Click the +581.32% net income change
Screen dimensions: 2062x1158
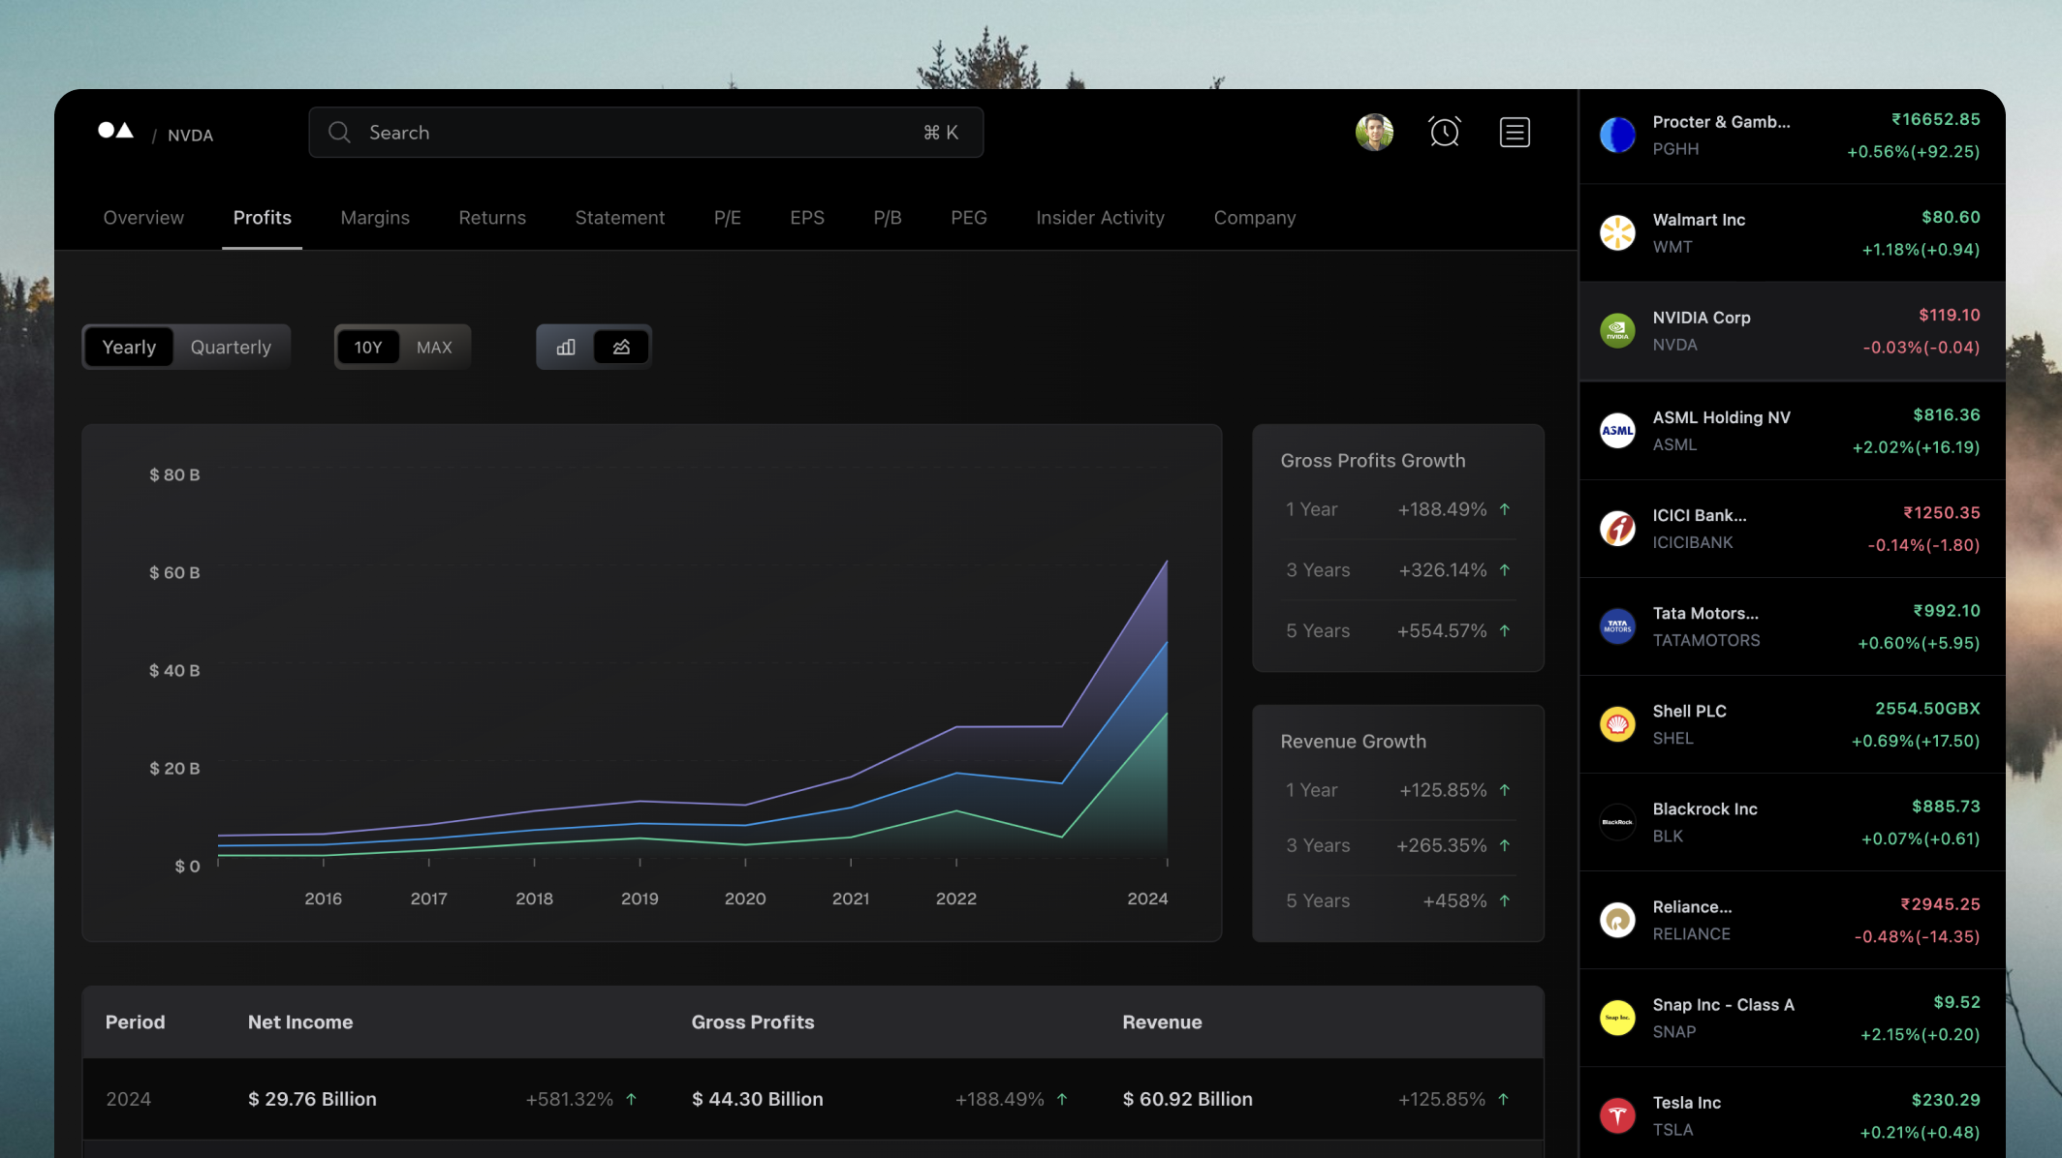(569, 1099)
